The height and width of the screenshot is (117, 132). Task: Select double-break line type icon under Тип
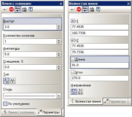[x=13, y=81]
